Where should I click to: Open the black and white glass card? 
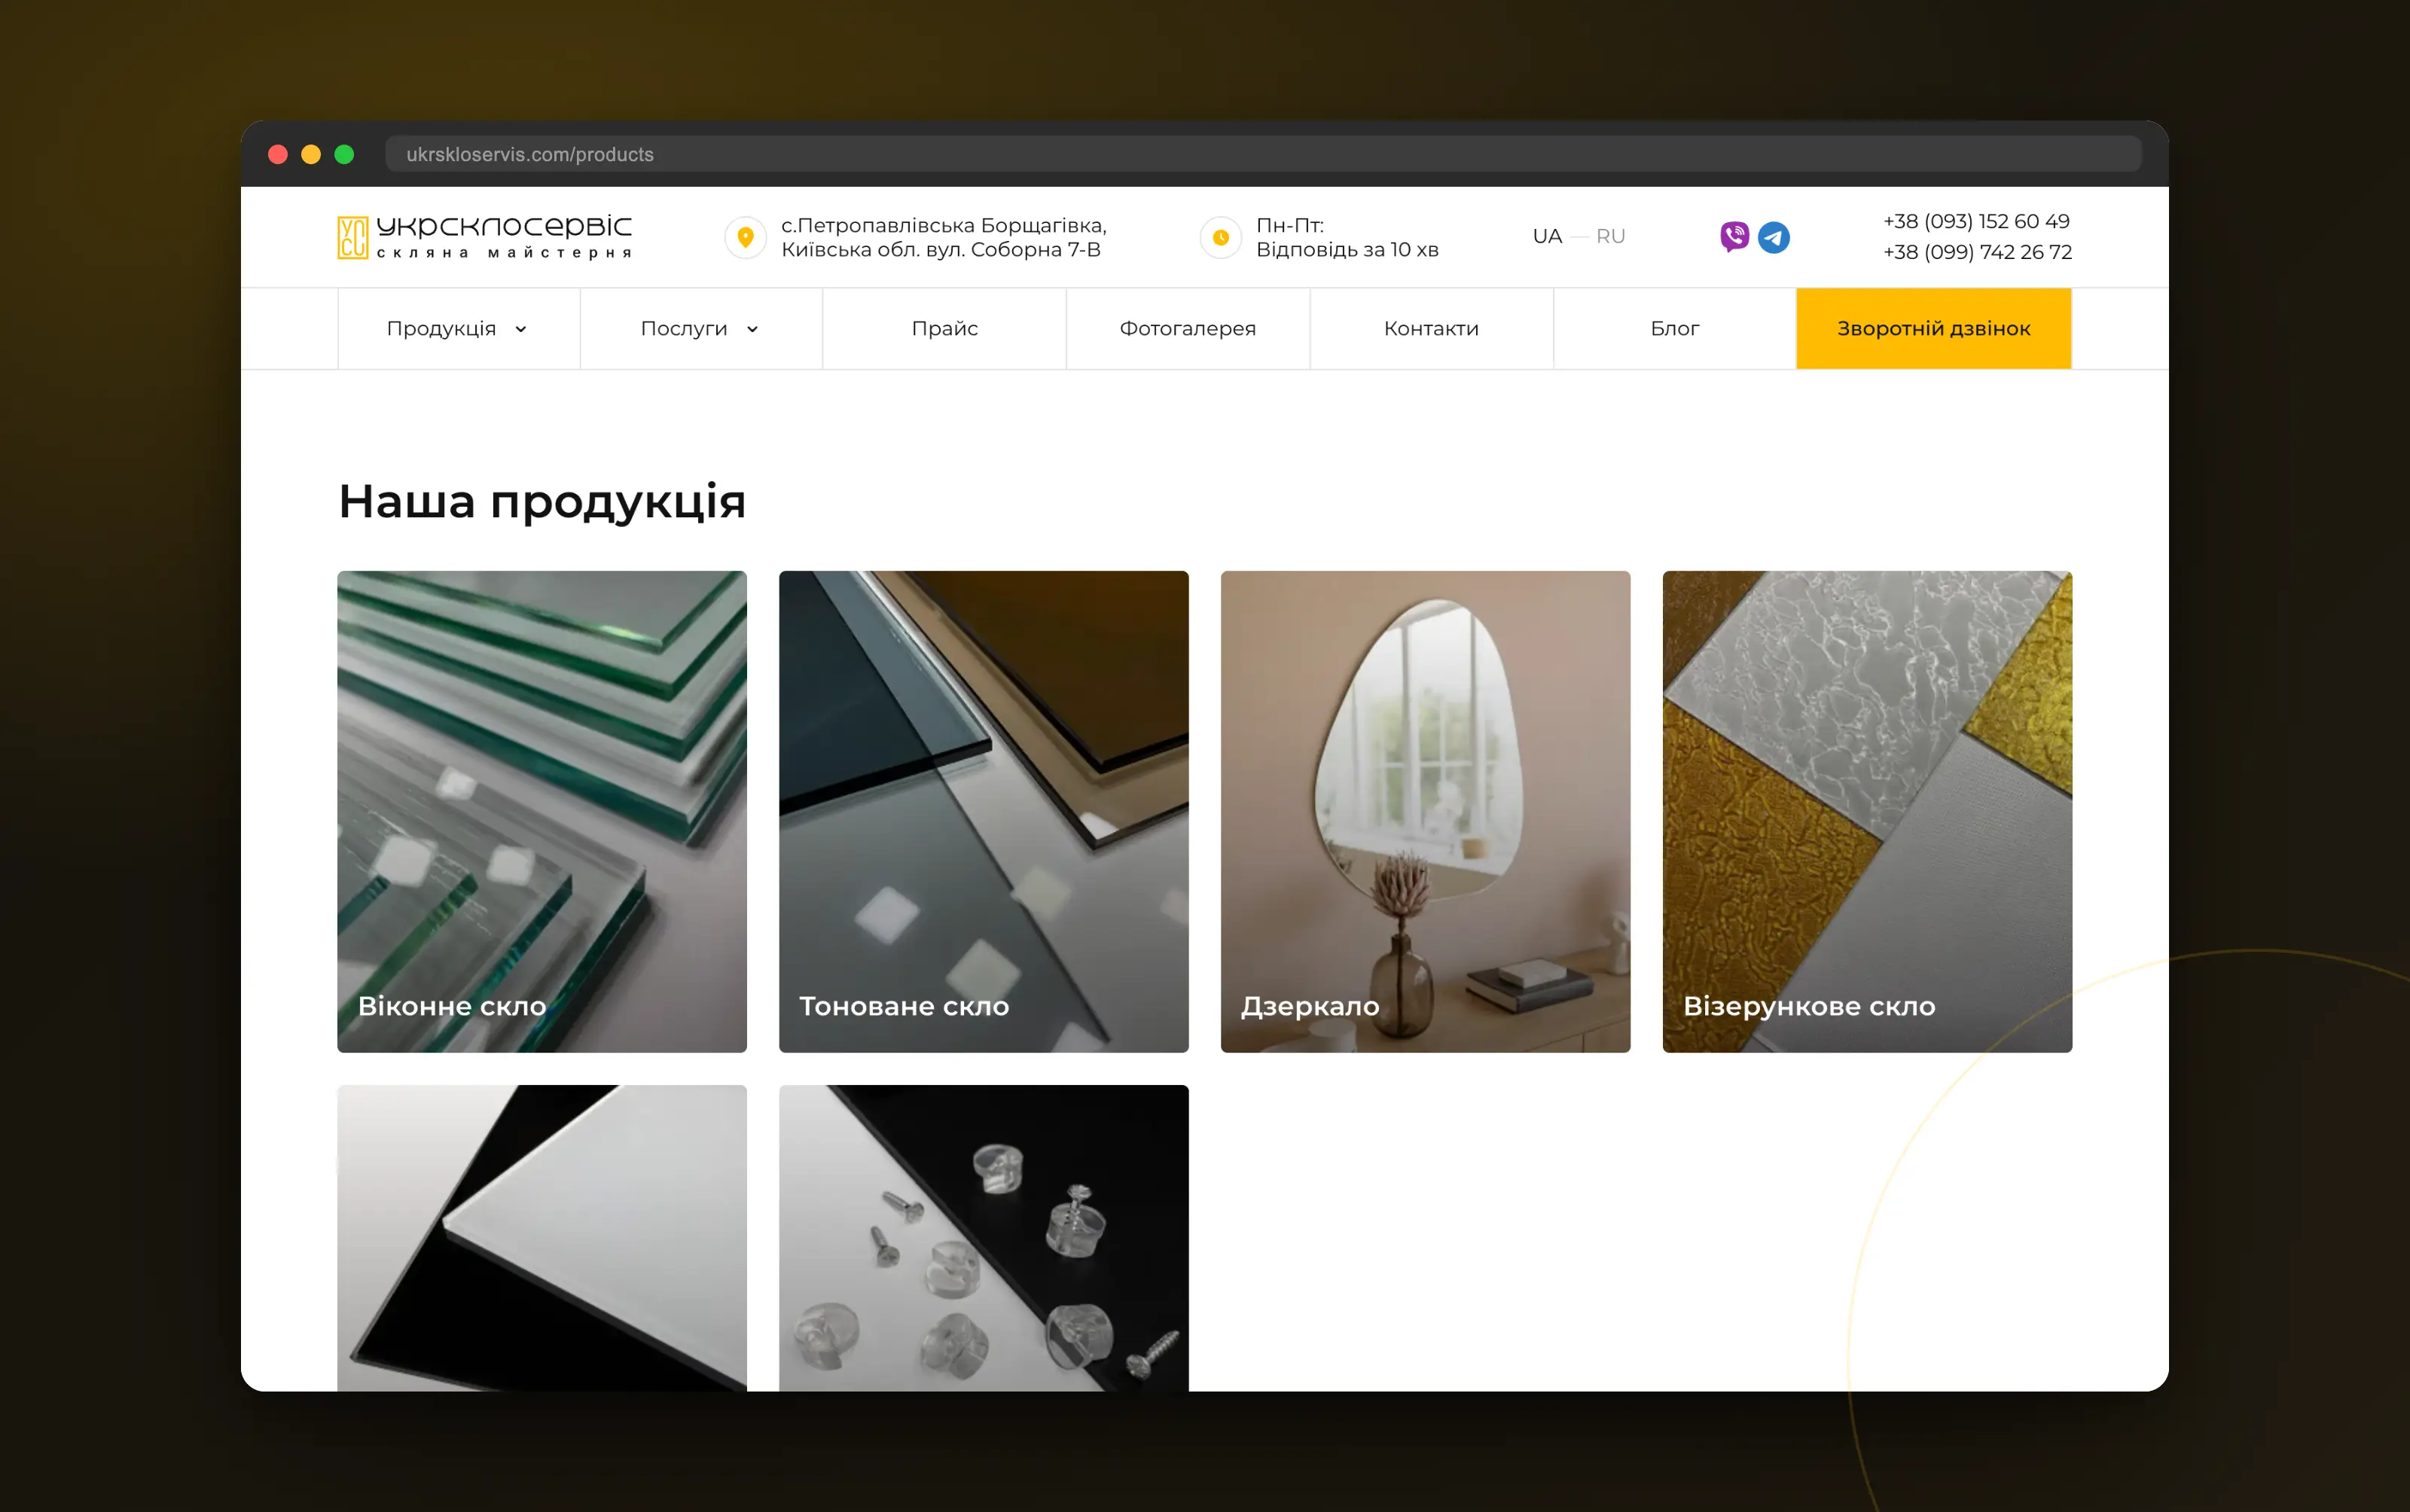(542, 1238)
